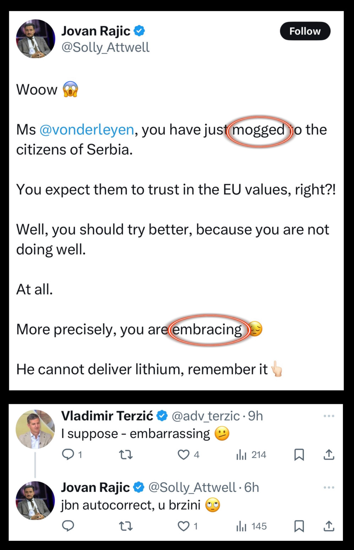Image resolution: width=354 pixels, height=550 pixels.
Task: Open the reply icon on Jovan Rajic's reply
Action: pos(68,526)
